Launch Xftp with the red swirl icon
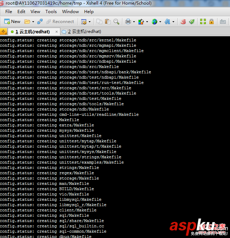Screen dimensions: 230x238 click(183, 22)
